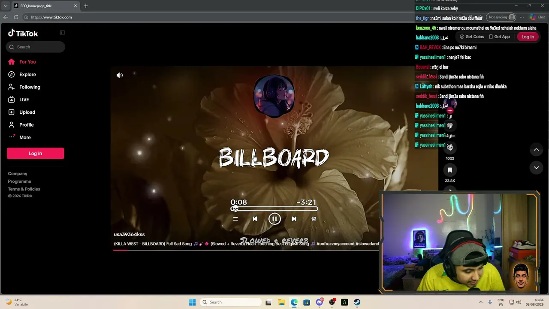Go to the next video with the down arrow

(536, 168)
